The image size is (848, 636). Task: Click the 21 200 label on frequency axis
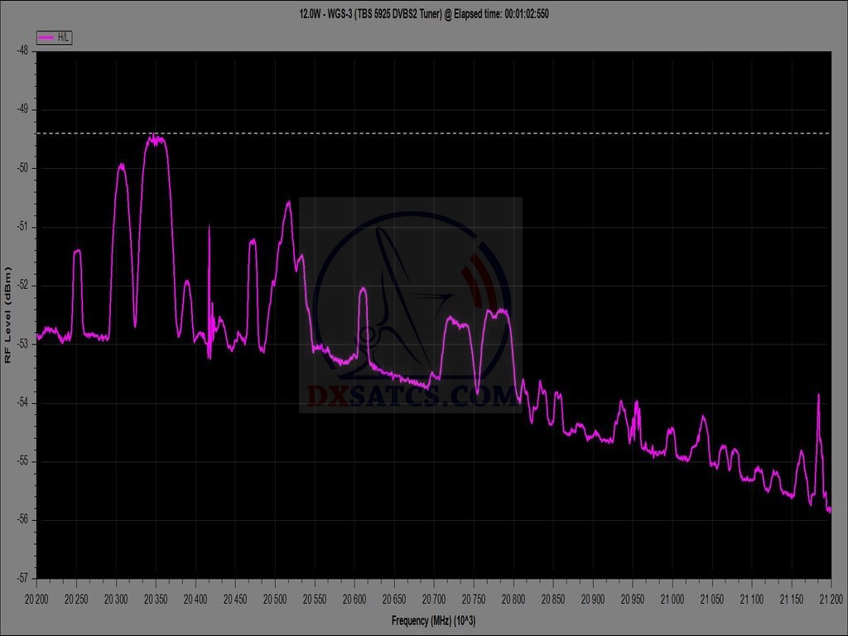pos(830,597)
